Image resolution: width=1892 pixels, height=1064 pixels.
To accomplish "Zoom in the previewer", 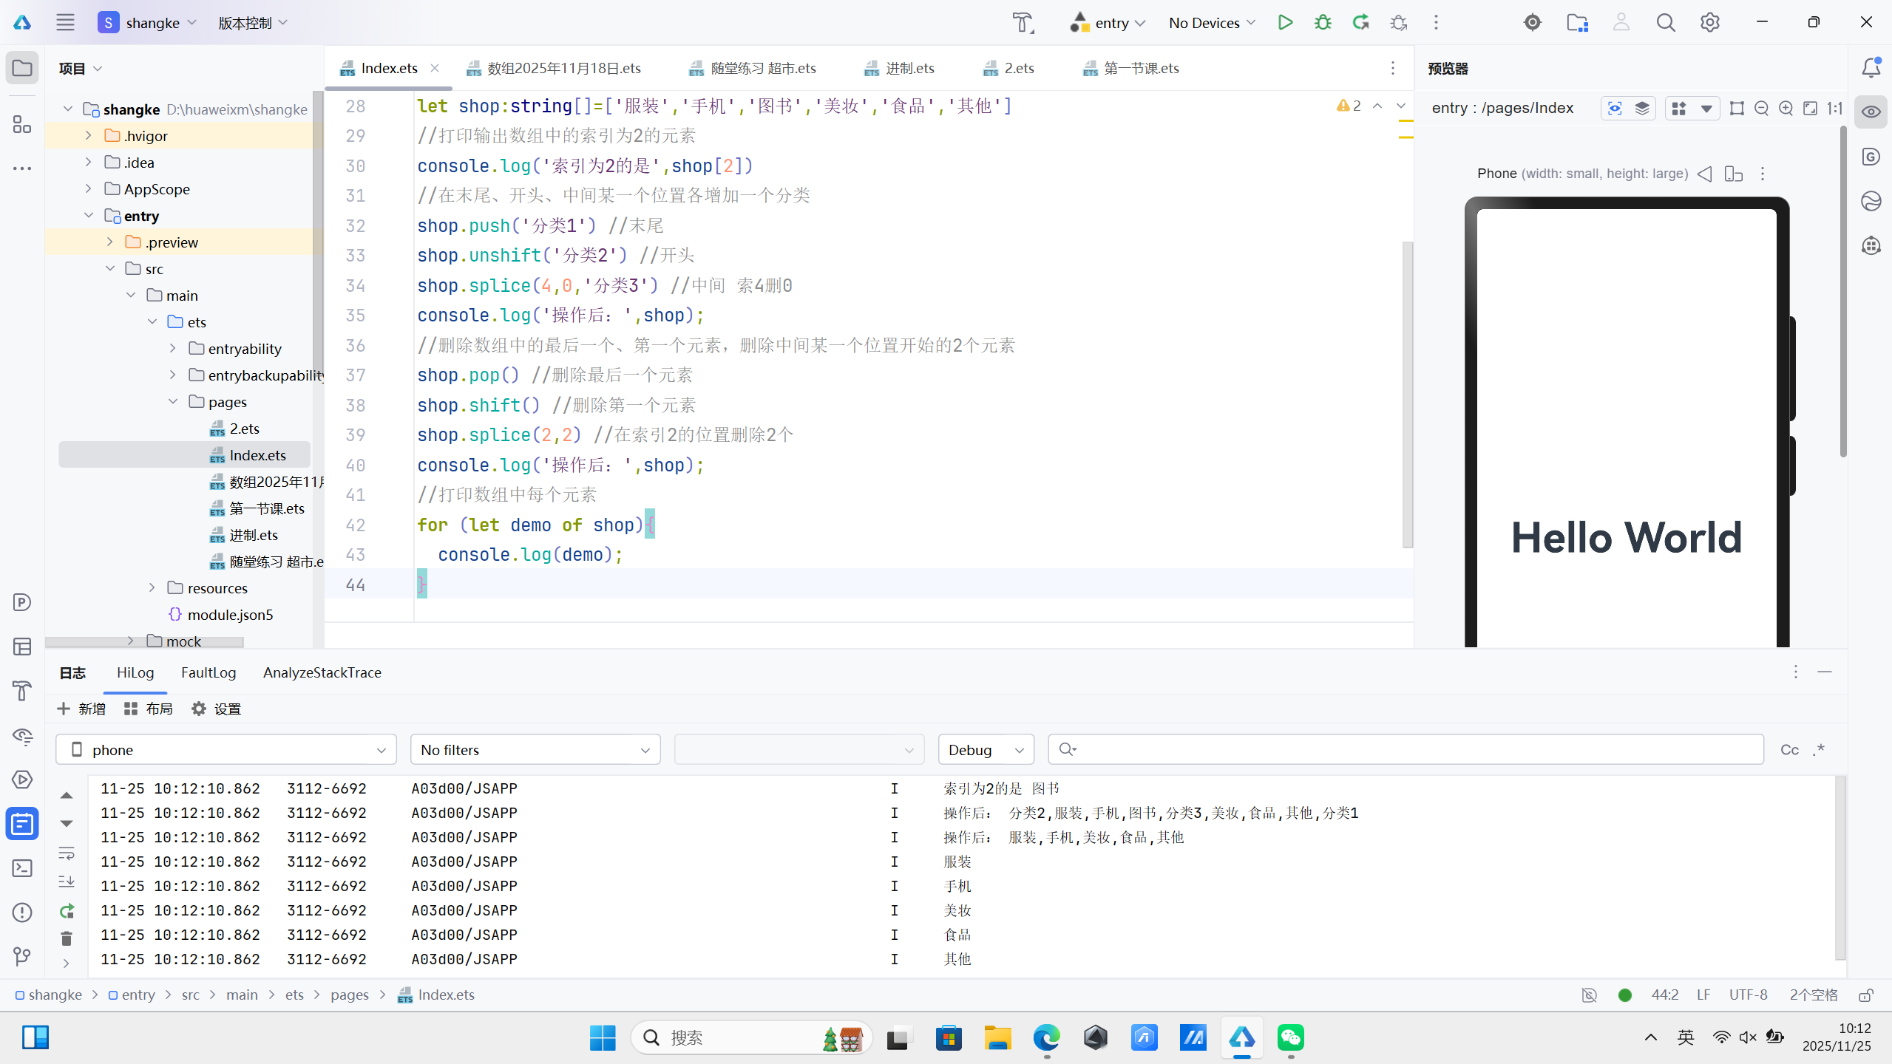I will pos(1786,109).
